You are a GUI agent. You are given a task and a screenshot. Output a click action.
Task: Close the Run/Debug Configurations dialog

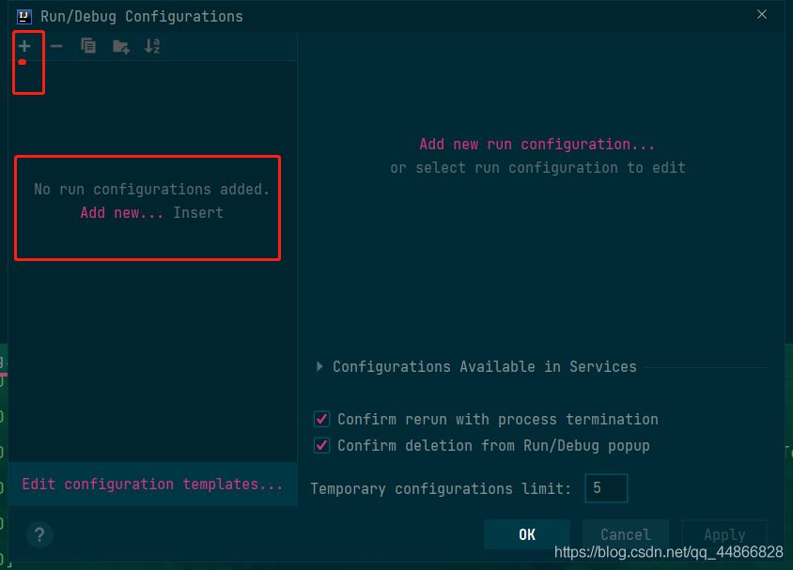pyautogui.click(x=763, y=15)
